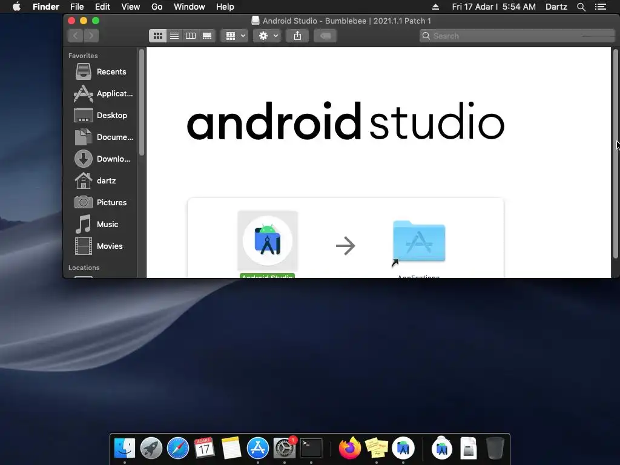The height and width of the screenshot is (465, 620).
Task: Open the gear Action menu
Action: point(267,36)
